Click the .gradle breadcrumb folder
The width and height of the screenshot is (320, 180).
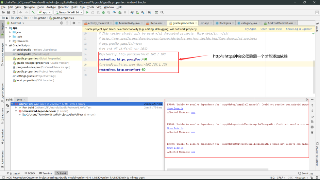40,18
